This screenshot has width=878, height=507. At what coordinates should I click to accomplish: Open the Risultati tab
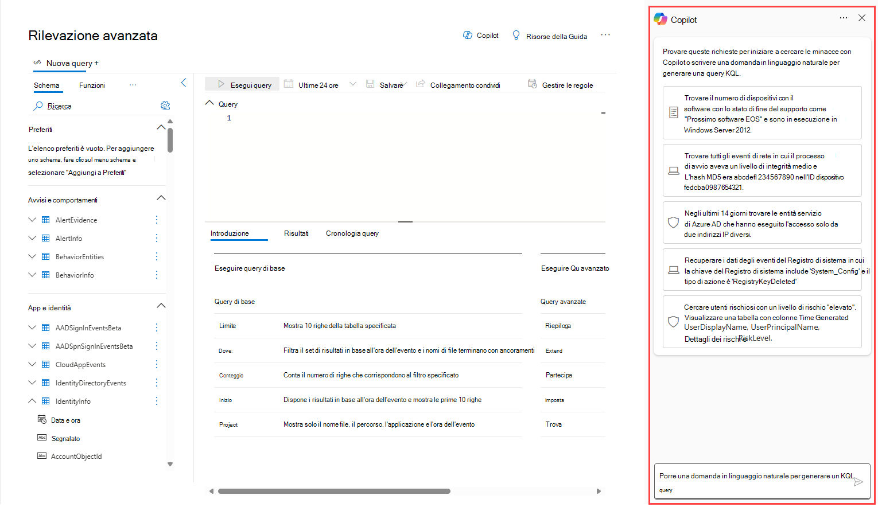pos(296,233)
